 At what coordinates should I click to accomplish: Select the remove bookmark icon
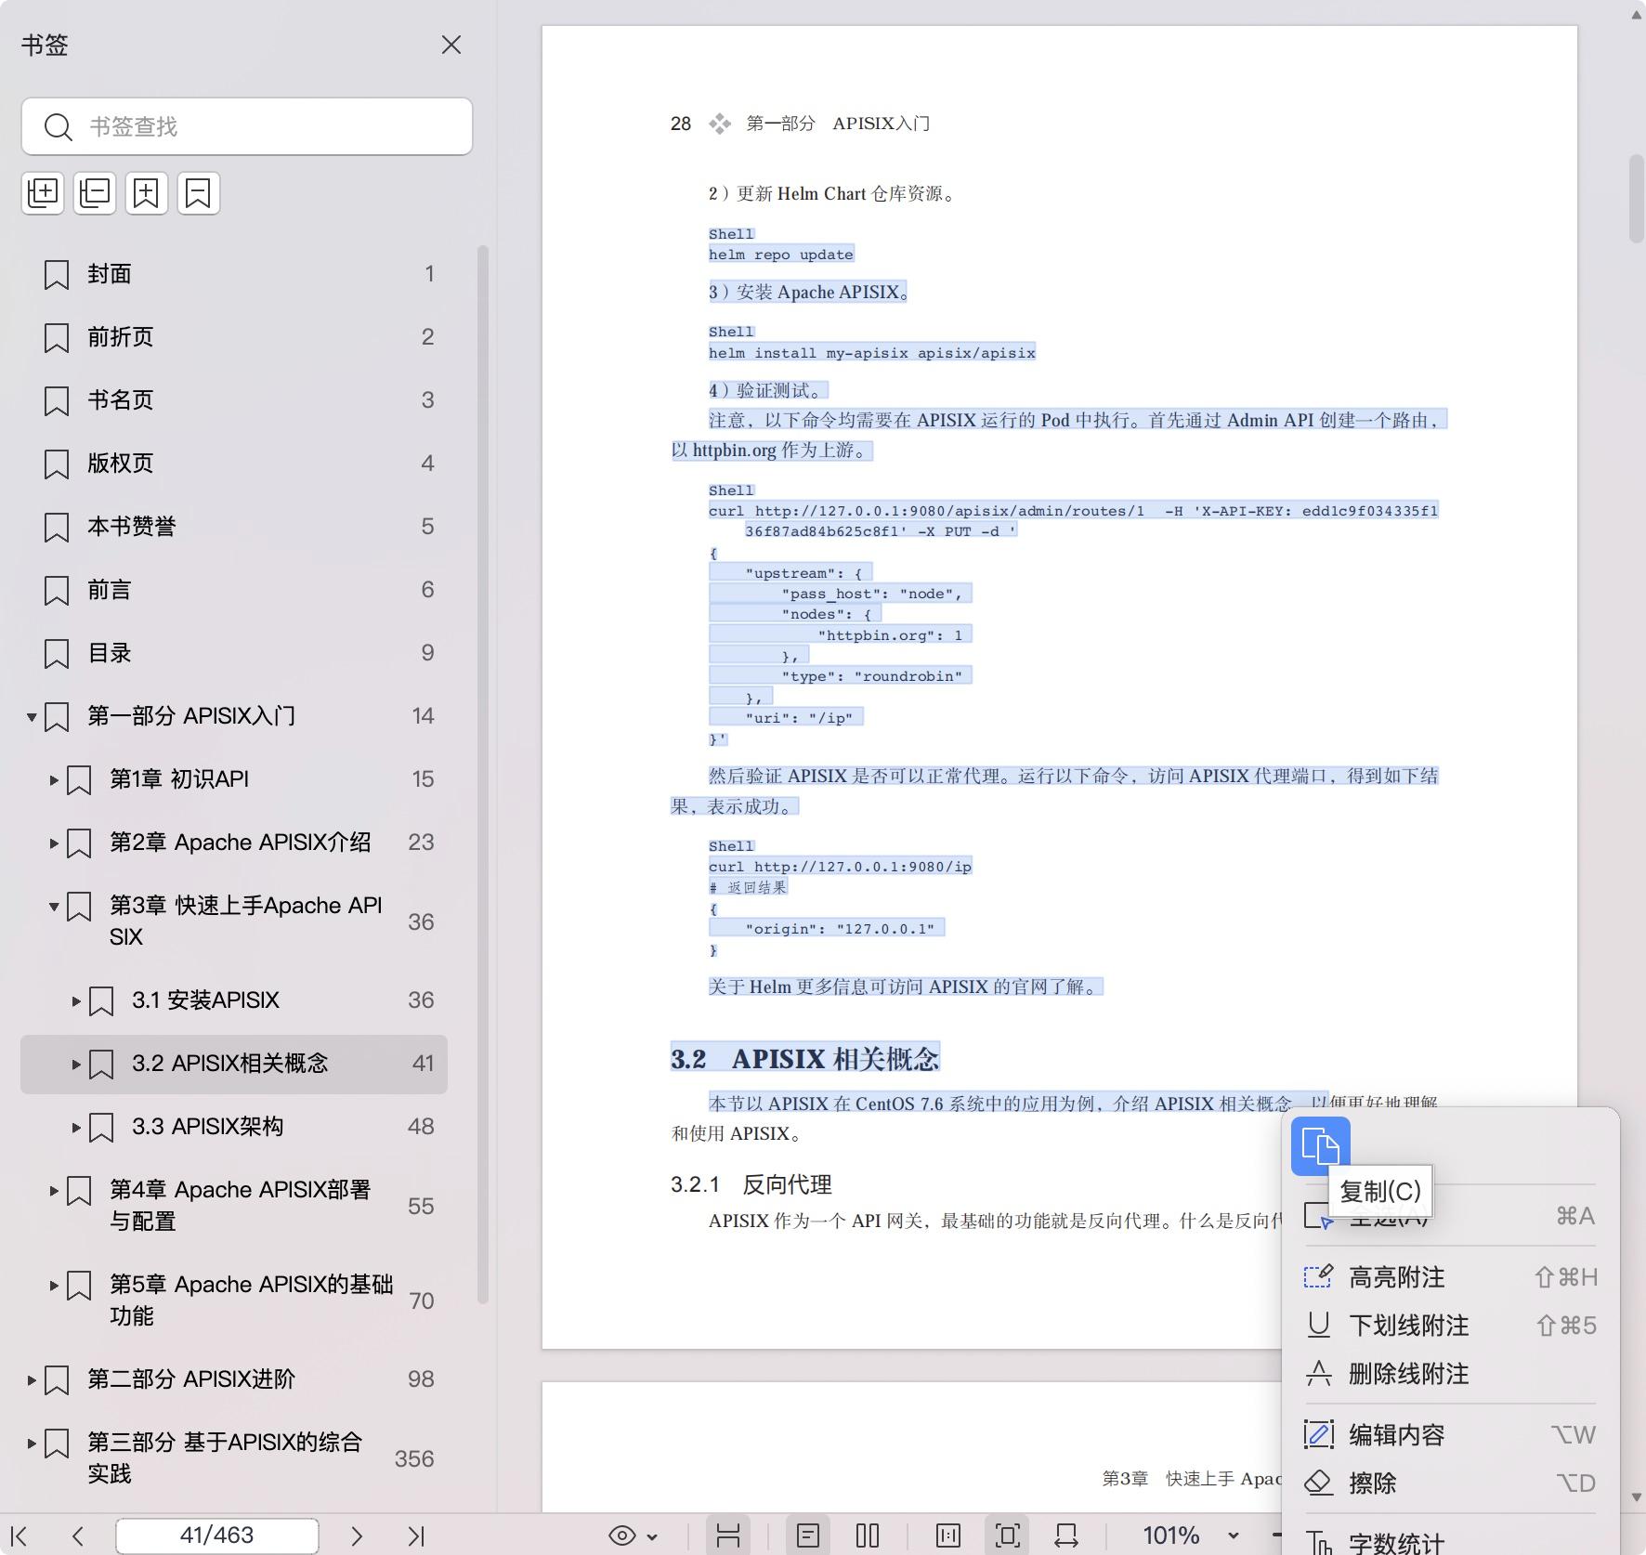(x=199, y=192)
